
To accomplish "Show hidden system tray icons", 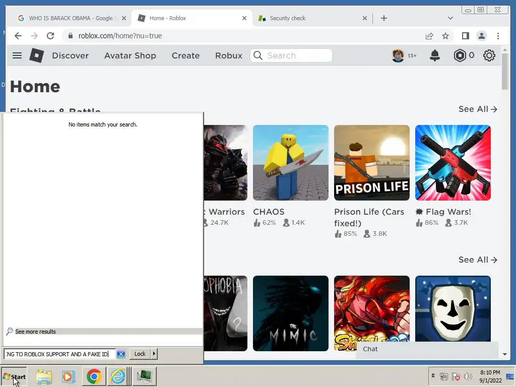I will coord(433,375).
